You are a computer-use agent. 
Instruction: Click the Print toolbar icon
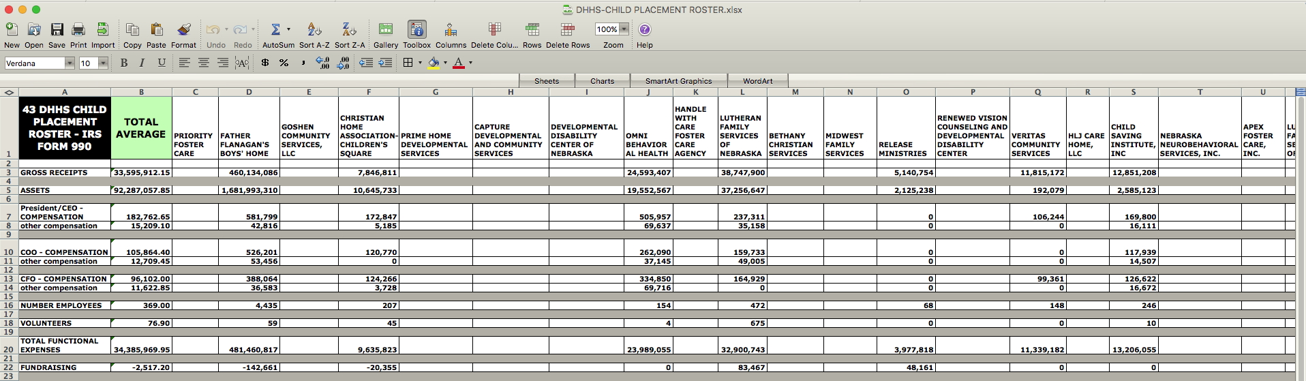pyautogui.click(x=78, y=29)
